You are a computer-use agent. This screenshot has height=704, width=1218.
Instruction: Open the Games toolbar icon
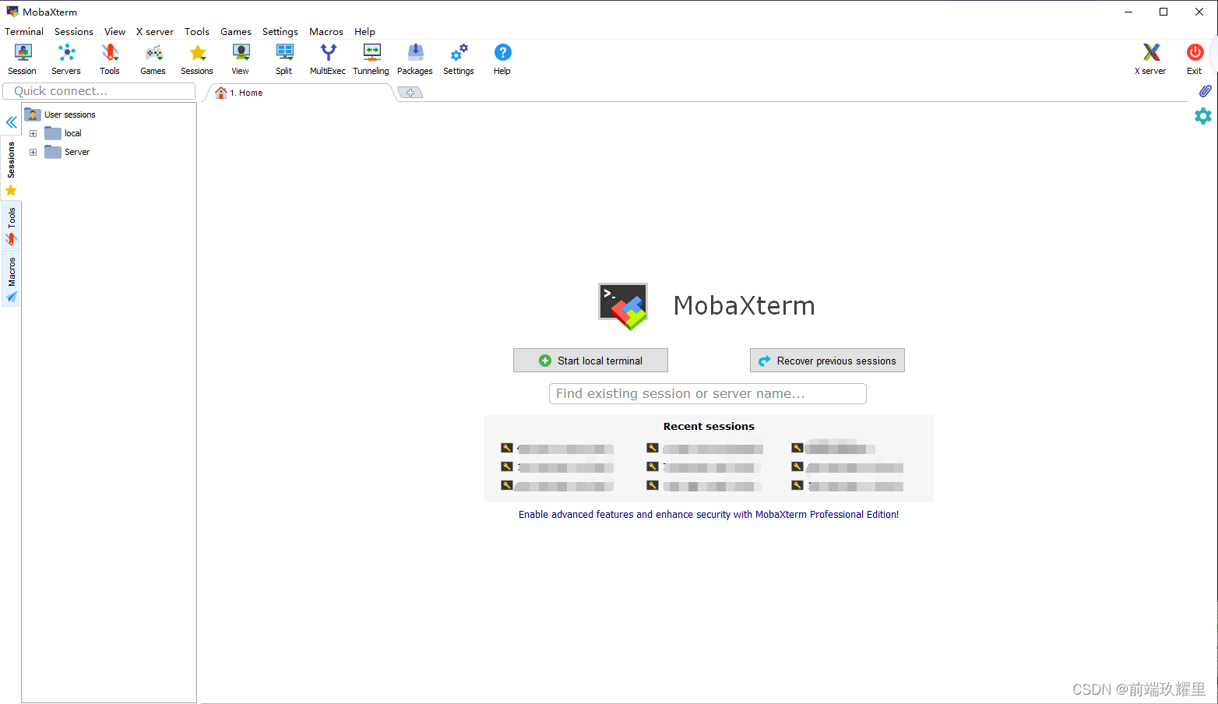click(153, 59)
